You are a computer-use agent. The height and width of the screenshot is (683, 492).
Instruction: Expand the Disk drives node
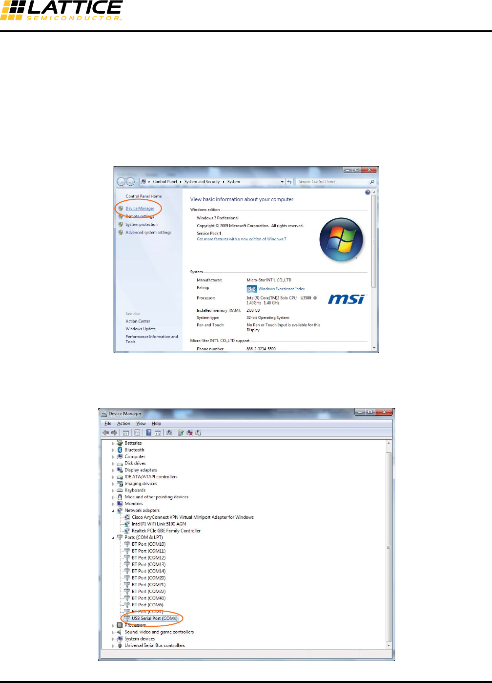[x=113, y=464]
